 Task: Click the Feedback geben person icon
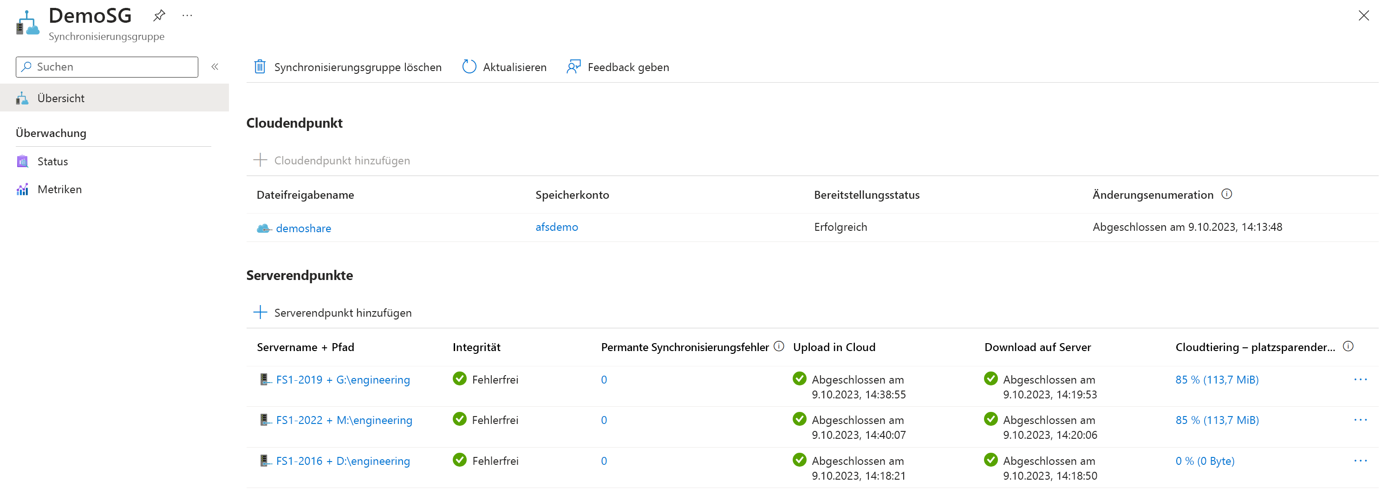[x=574, y=67]
